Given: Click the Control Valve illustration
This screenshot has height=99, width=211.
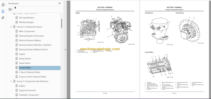Looking at the screenshot, I should pos(160,66).
